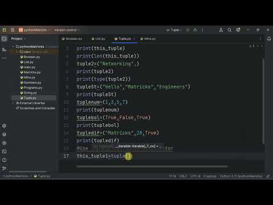
Task: Open Python 3.11 interpreter selector
Action: tap(241, 176)
